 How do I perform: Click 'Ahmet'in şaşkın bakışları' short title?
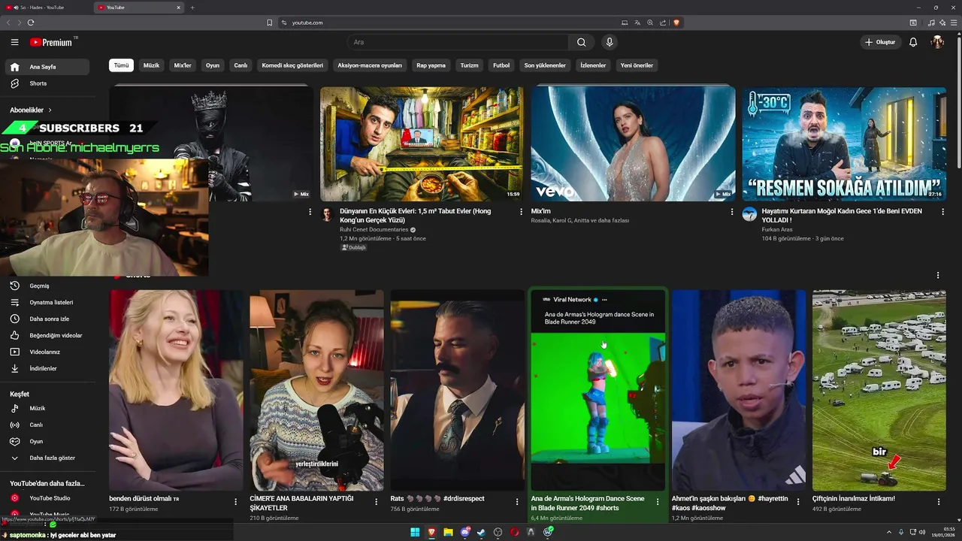(x=730, y=503)
